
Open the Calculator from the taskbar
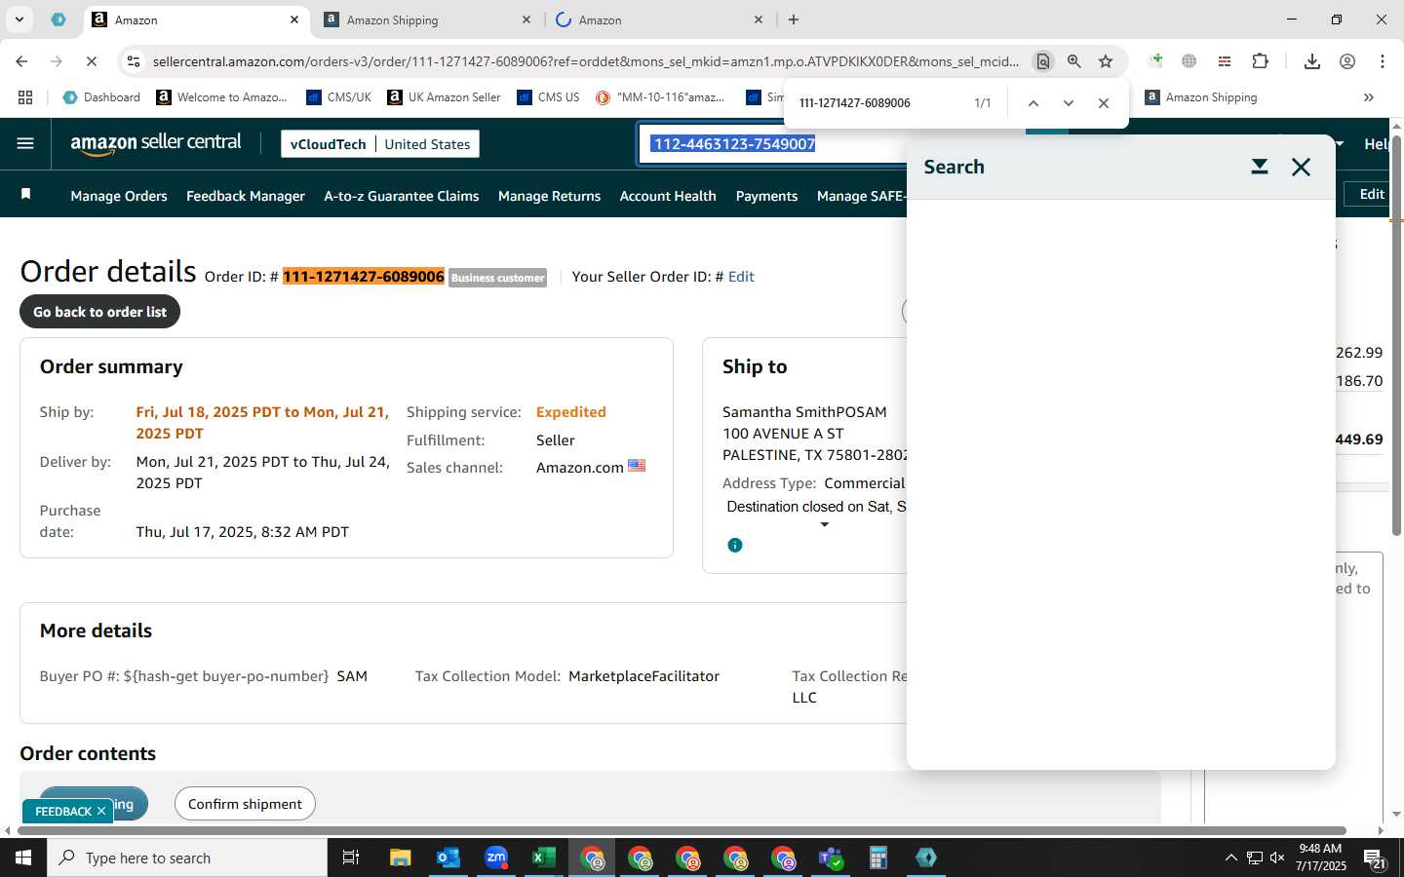878,858
